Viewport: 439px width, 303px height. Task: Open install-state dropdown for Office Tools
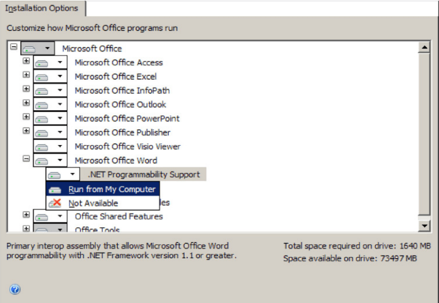[x=50, y=228]
